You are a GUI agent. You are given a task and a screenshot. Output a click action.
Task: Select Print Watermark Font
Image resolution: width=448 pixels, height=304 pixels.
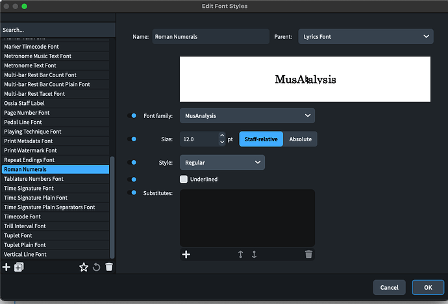click(x=55, y=150)
